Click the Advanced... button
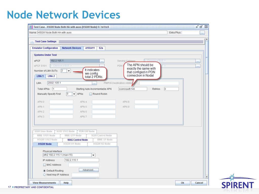The width and height of the screenshot is (259, 194). tap(89, 170)
